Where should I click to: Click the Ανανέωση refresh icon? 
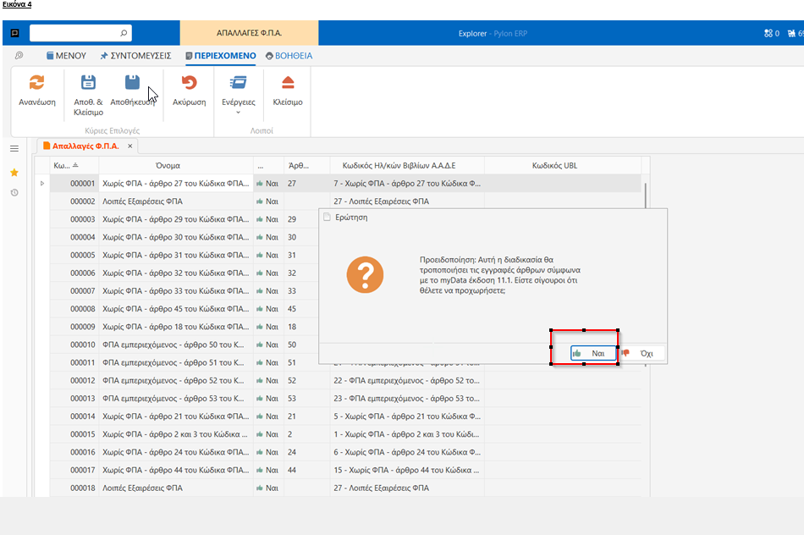[36, 83]
